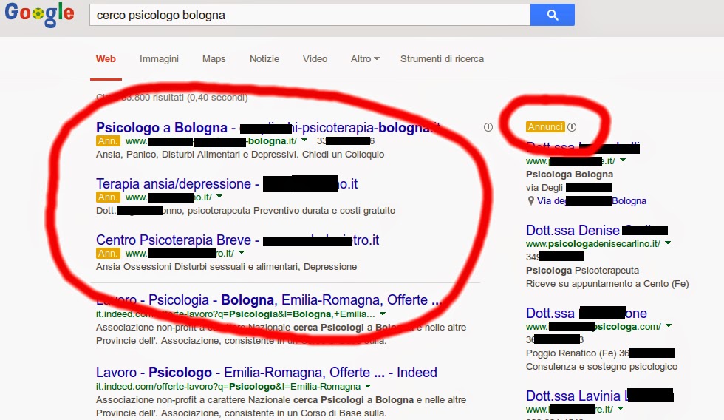The width and height of the screenshot is (724, 420).
Task: Expand arrow after psicologa.com URL
Action: pos(668,326)
